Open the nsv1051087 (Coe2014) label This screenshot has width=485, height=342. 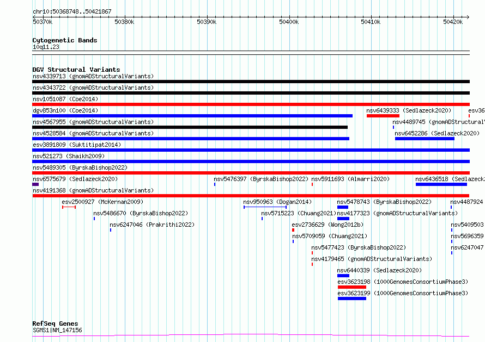click(65, 99)
